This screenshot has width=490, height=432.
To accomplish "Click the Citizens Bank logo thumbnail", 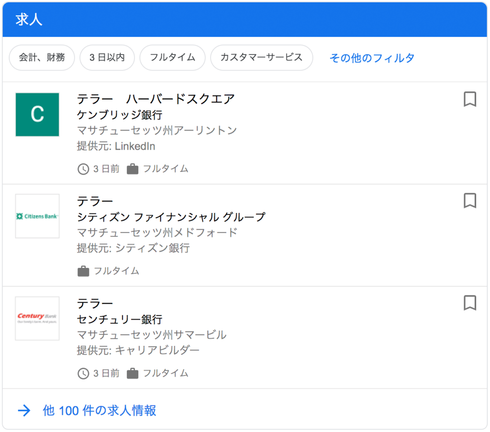I will [37, 216].
